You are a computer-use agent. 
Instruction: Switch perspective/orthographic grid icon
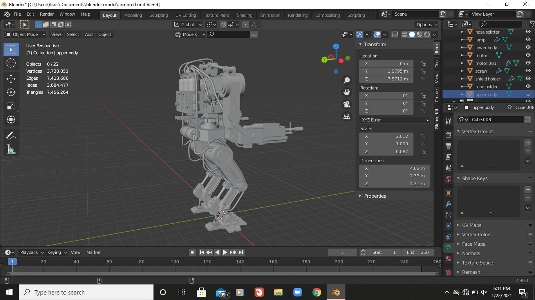(347, 116)
